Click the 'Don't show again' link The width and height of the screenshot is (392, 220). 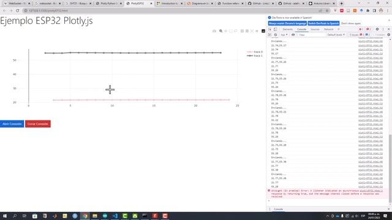click(x=351, y=23)
